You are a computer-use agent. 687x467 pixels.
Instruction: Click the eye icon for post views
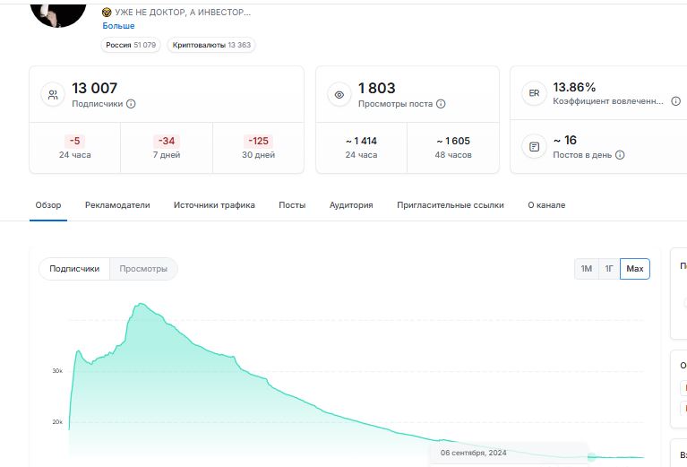pyautogui.click(x=339, y=94)
